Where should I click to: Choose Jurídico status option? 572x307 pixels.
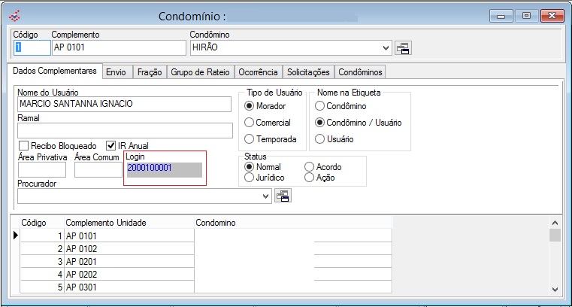(x=250, y=178)
